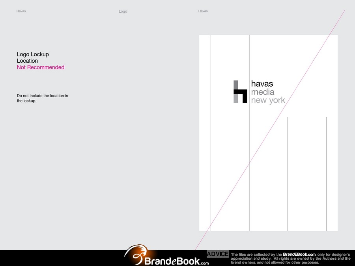
Task: Click 'Do not include the location in' text
Action: (42, 96)
